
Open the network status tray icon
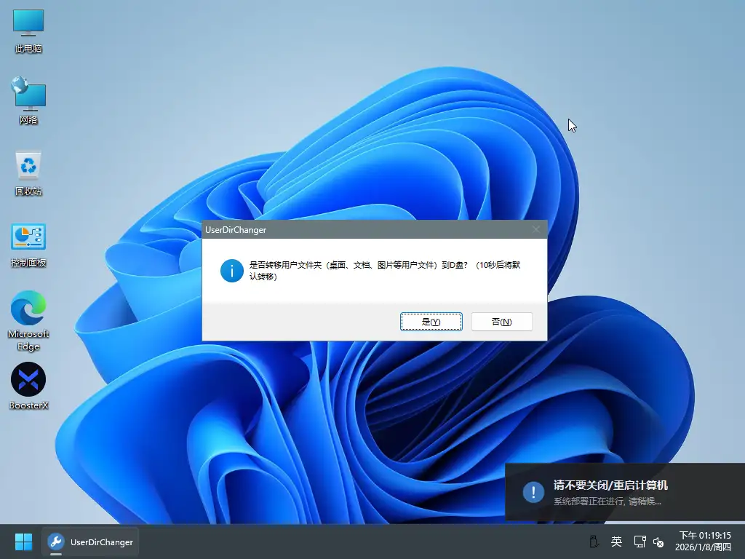point(640,542)
